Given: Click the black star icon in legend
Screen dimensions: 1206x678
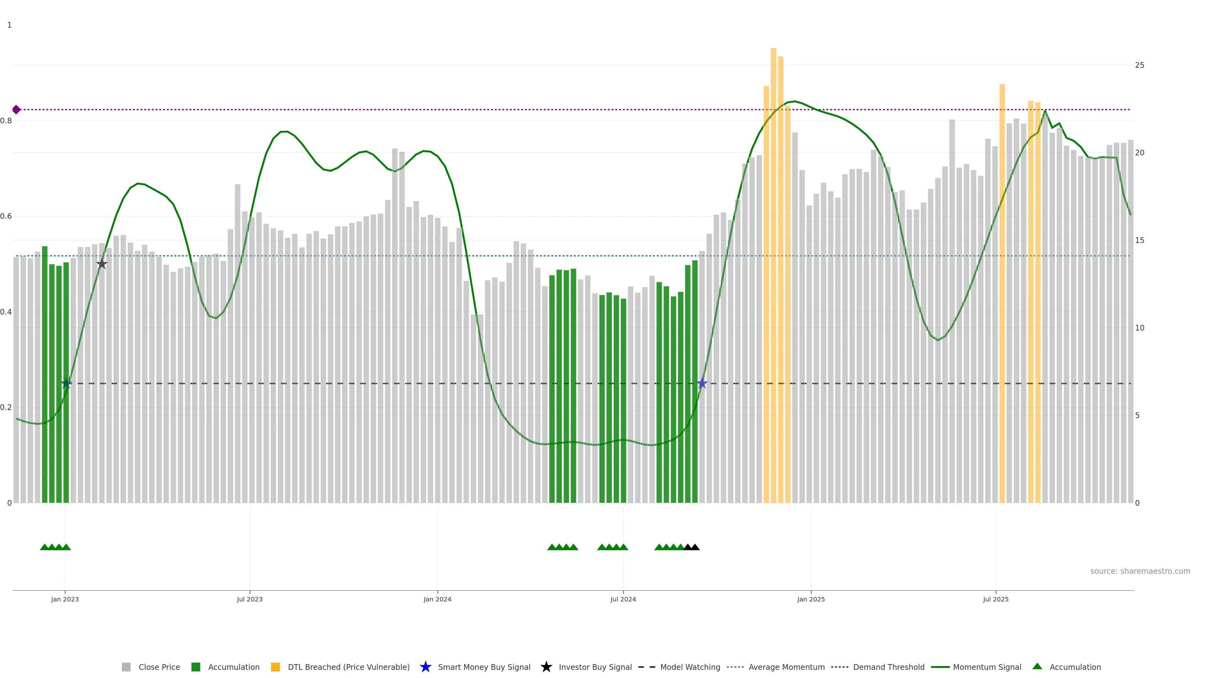Looking at the screenshot, I should (x=546, y=667).
